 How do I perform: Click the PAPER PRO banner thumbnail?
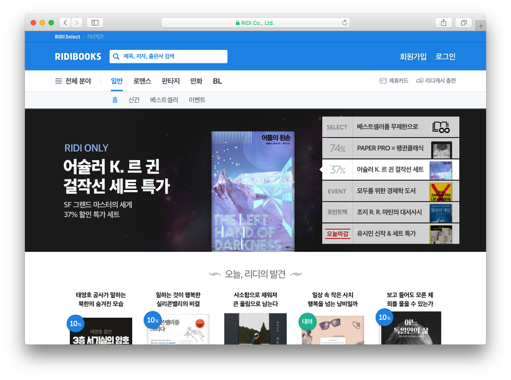(x=441, y=150)
